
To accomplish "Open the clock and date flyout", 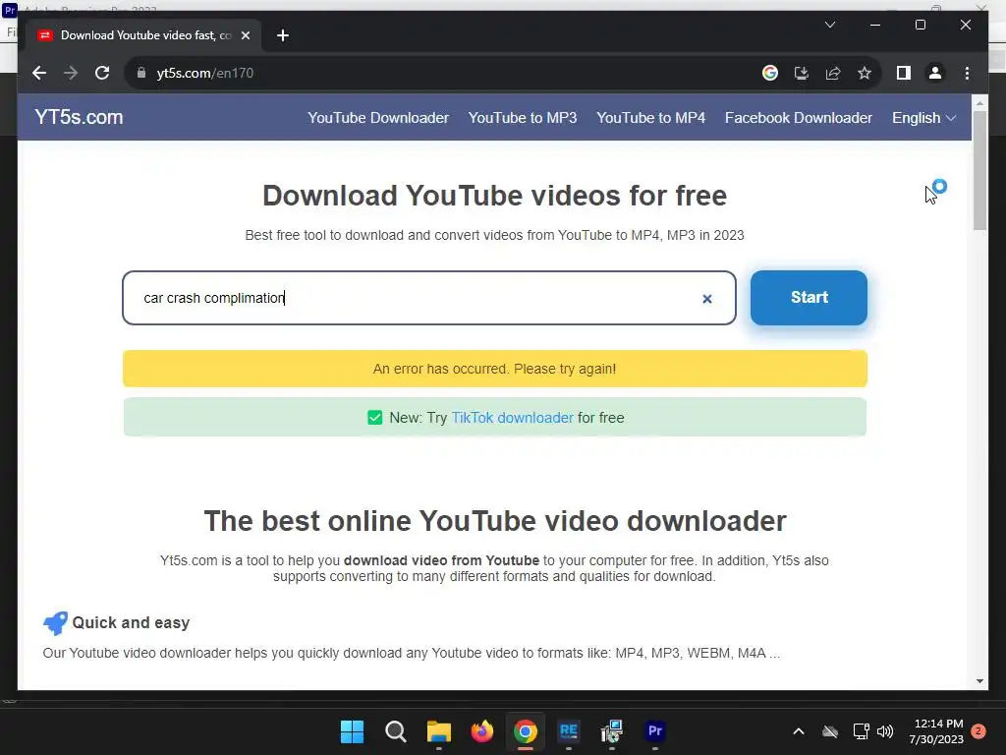I will click(x=936, y=731).
